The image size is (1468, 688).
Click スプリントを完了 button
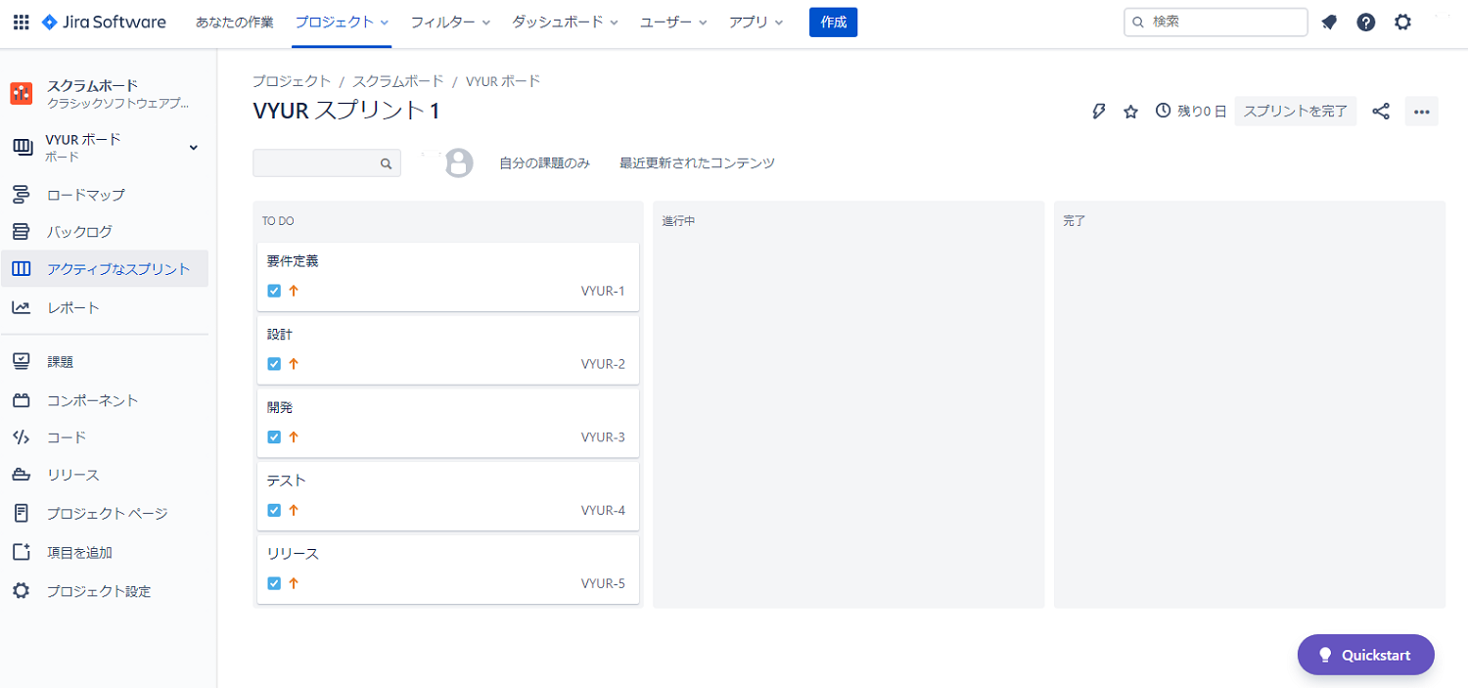click(x=1296, y=112)
